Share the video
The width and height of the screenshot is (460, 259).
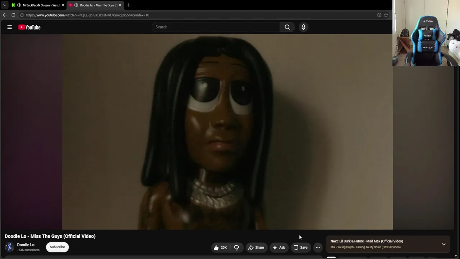[256, 247]
